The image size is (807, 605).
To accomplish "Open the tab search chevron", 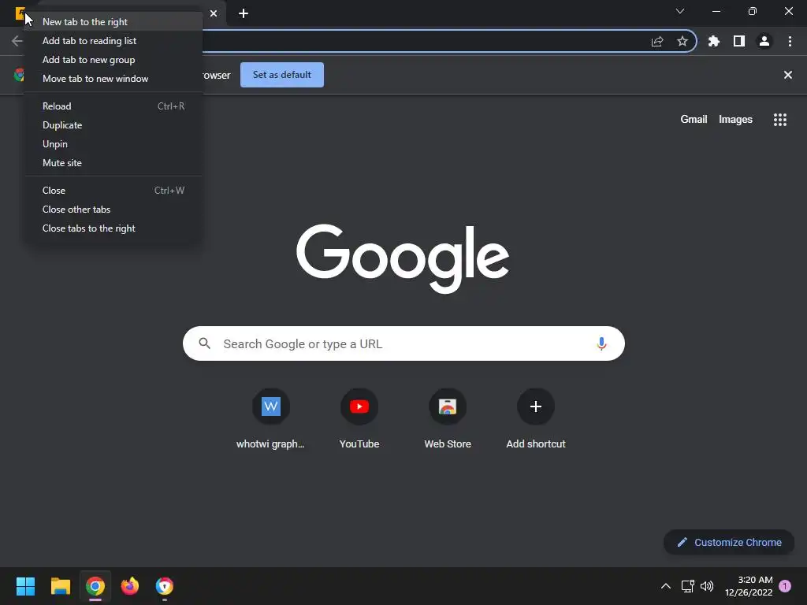I will click(x=680, y=11).
